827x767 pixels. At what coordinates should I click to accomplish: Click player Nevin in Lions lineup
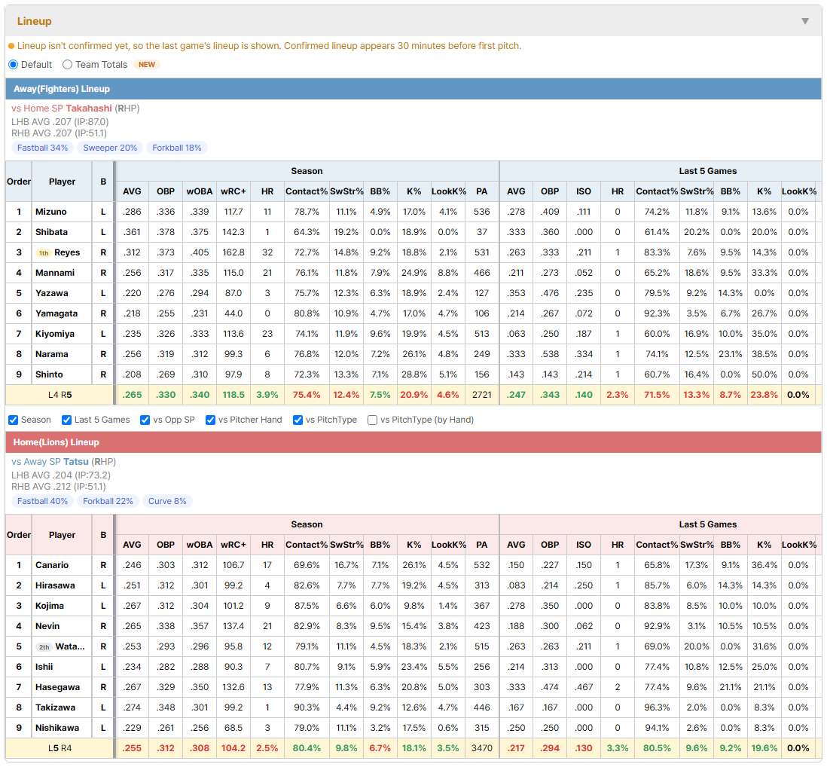(x=47, y=626)
